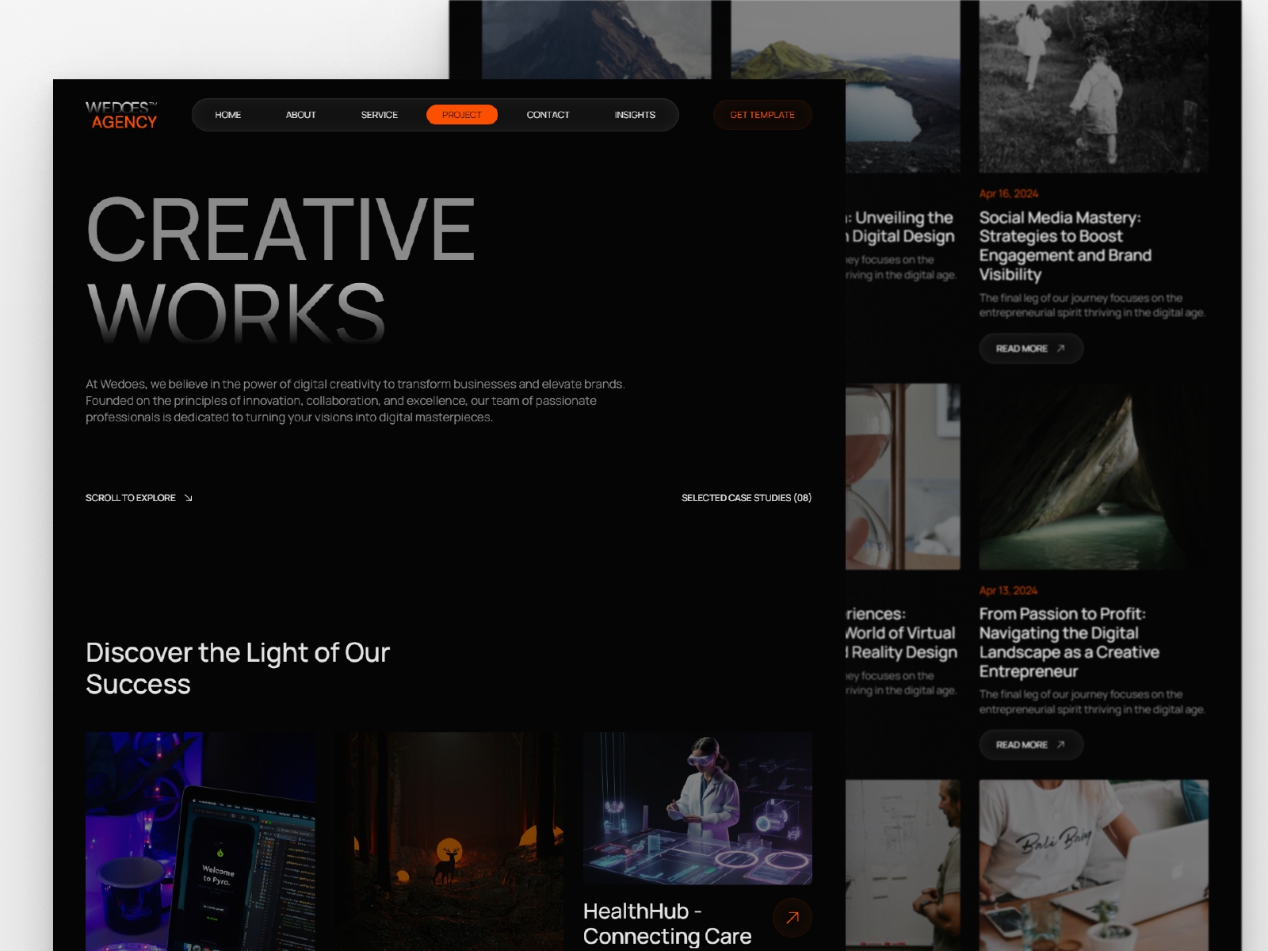Click the GET TEMPLATE button

coord(762,114)
